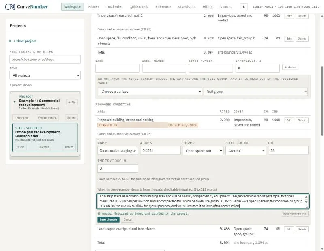324x251 pixels.
Task: Click Help me write this button
Action: click(x=294, y=214)
